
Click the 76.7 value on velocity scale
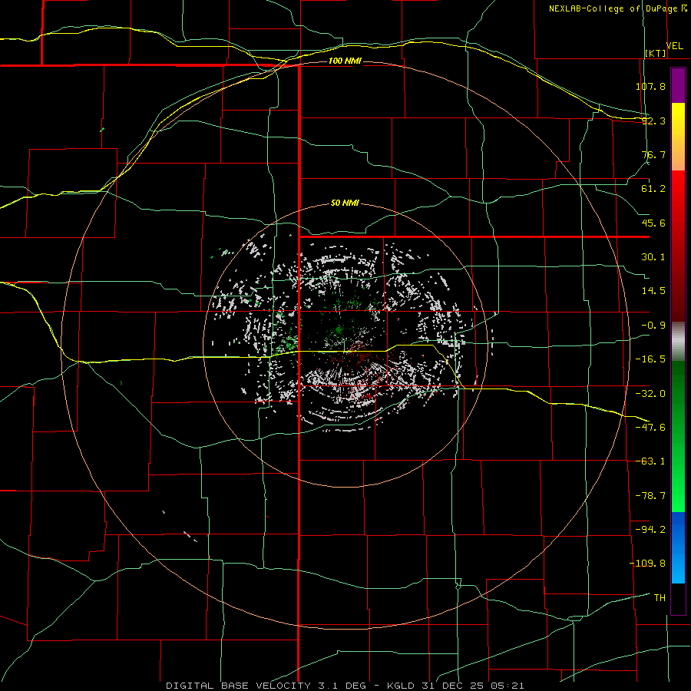coord(653,154)
